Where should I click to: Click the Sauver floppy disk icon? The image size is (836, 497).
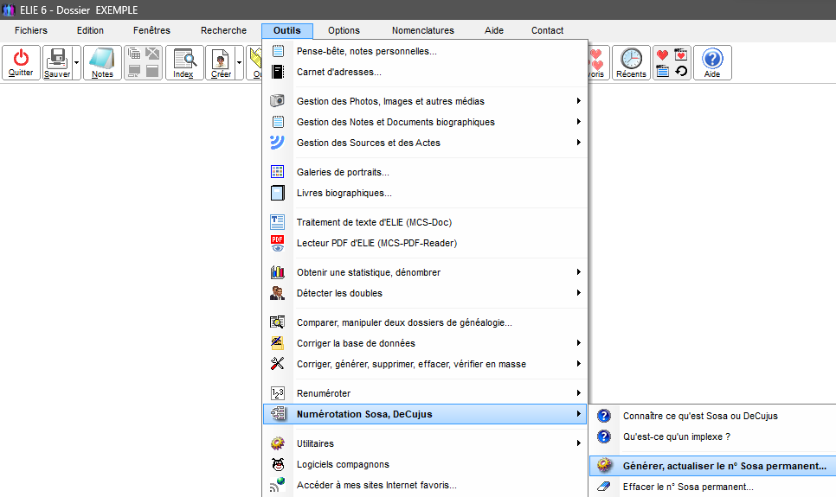(x=57, y=59)
